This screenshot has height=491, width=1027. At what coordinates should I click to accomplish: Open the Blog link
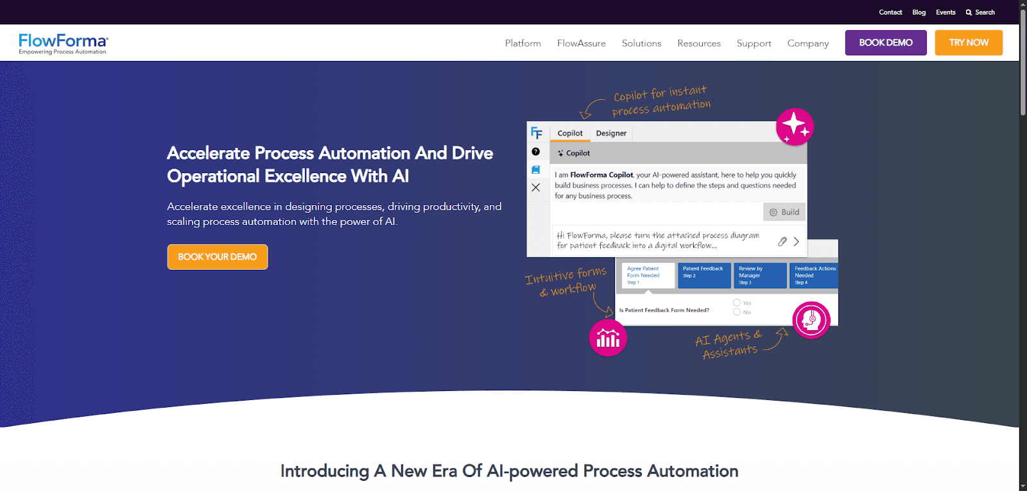(x=919, y=12)
